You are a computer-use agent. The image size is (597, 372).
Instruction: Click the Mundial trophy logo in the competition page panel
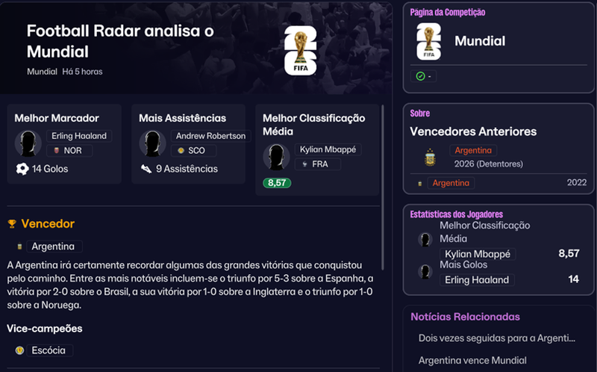(x=428, y=41)
